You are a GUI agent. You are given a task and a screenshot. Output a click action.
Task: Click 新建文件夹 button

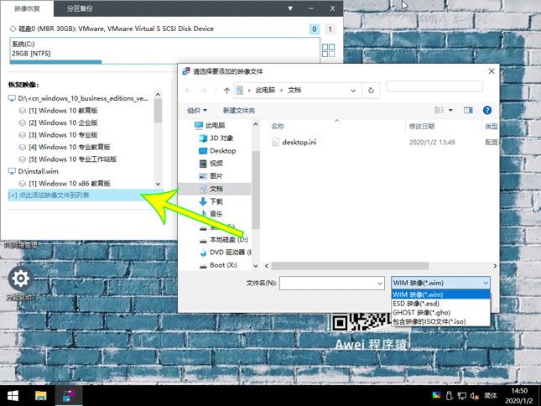point(239,111)
